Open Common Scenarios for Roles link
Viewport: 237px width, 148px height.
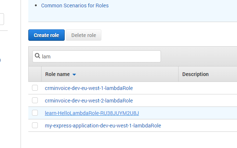(x=75, y=6)
